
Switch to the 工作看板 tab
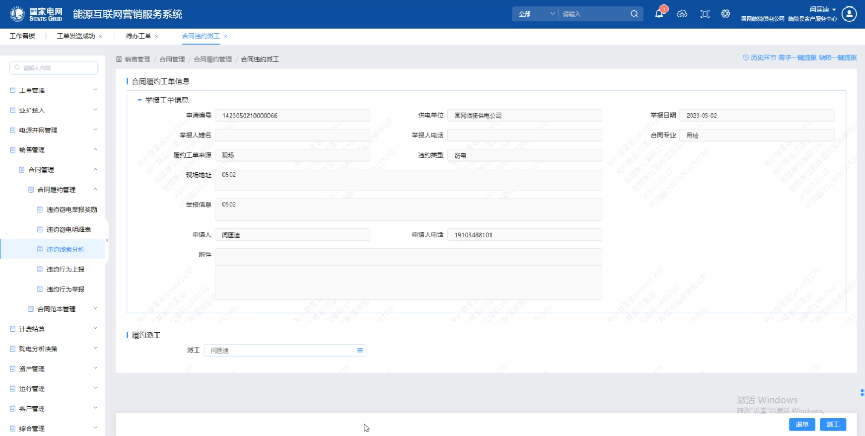tap(22, 36)
